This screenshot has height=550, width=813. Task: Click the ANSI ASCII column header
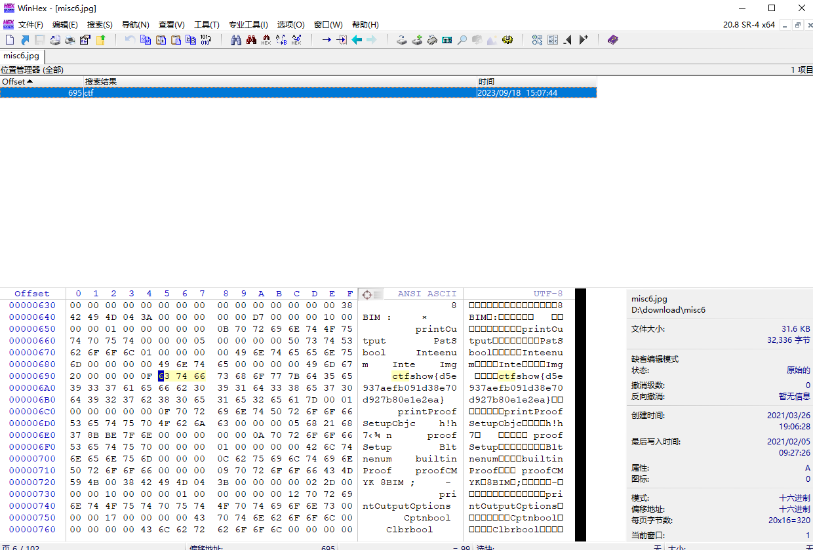coord(427,294)
